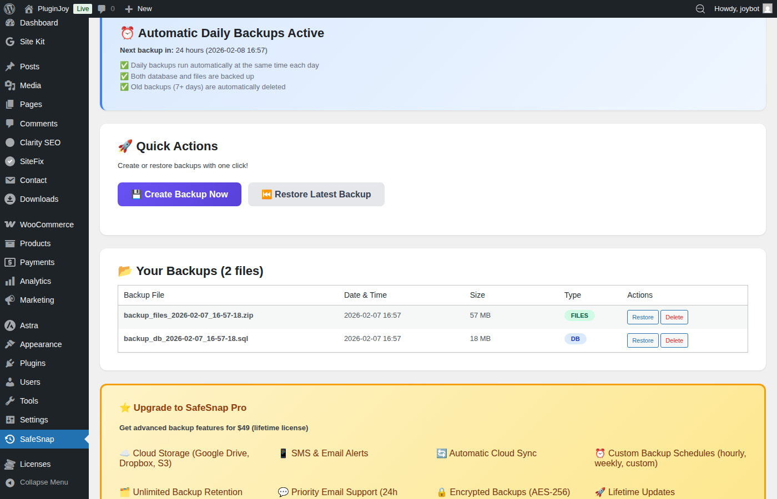This screenshot has width=777, height=499.
Task: Click the search magnifier icon in admin bar
Action: [700, 9]
